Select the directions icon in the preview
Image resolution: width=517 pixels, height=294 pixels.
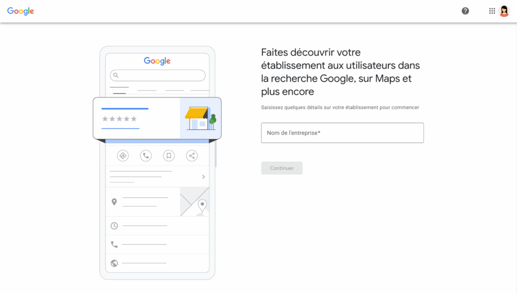click(x=123, y=156)
